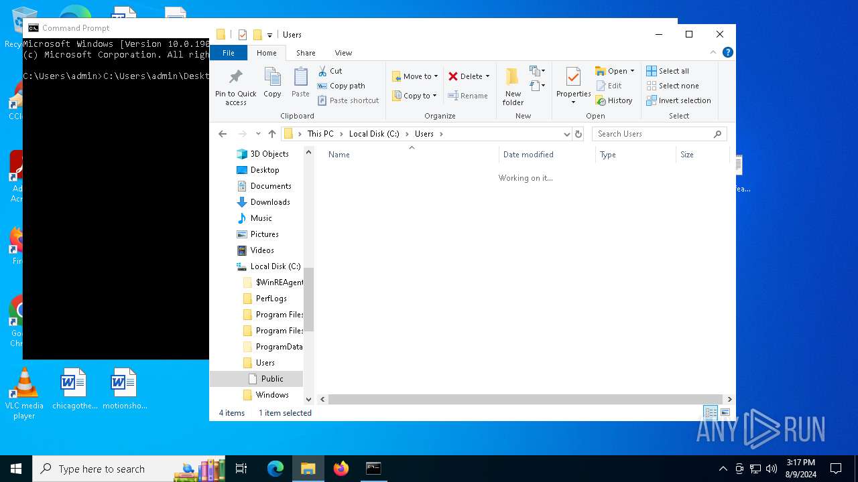This screenshot has height=482, width=858.
Task: Invert selection in the folder
Action: (x=678, y=100)
